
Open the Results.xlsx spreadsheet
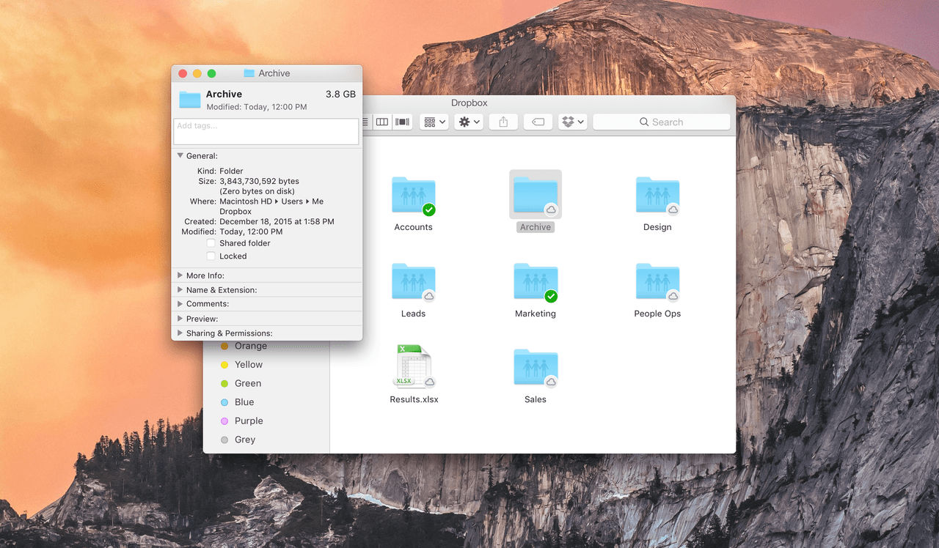click(x=413, y=366)
